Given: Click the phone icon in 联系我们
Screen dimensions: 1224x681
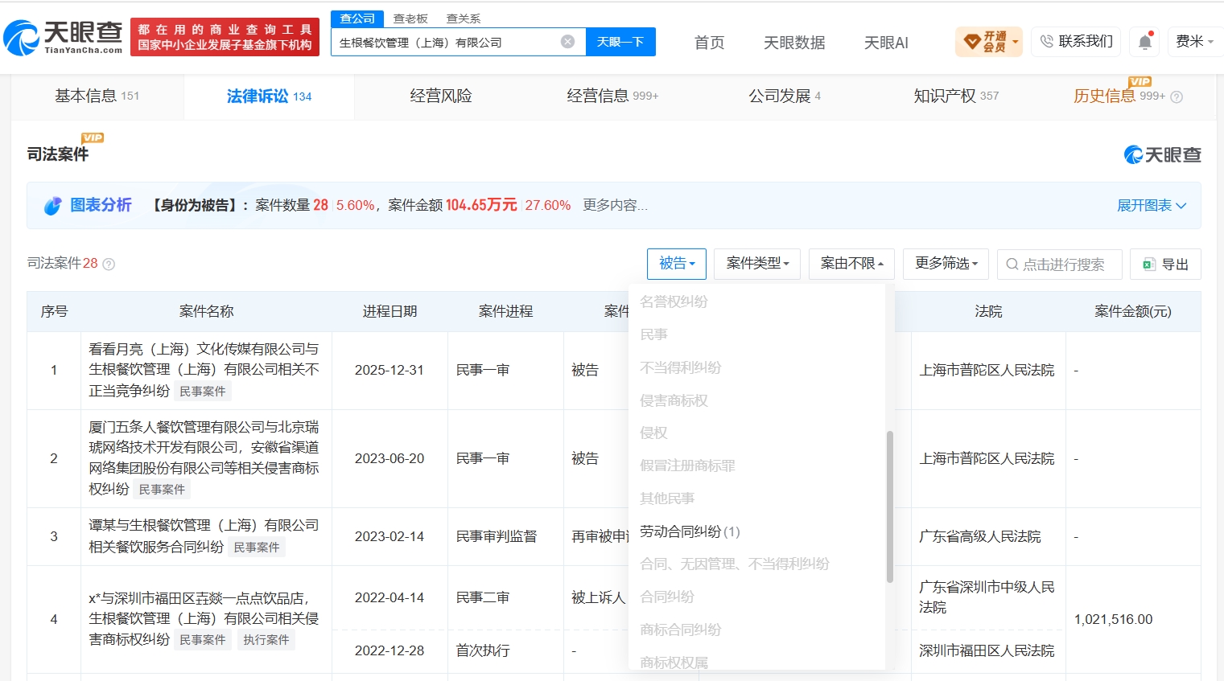Looking at the screenshot, I should (1046, 42).
